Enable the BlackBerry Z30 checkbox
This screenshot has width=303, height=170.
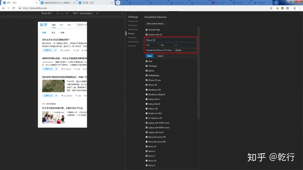[x=146, y=90]
